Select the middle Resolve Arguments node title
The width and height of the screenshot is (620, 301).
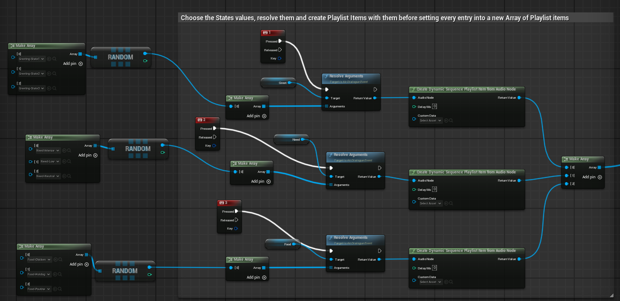pyautogui.click(x=350, y=155)
